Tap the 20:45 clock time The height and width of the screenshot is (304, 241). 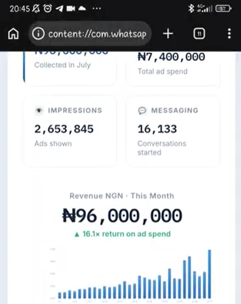point(20,9)
